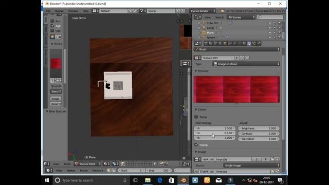
Task: Open the Cycles Render engine dropdown
Action: point(203,11)
